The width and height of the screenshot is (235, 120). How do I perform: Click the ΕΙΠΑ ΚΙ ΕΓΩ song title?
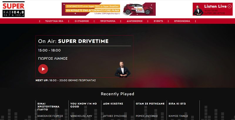click(x=177, y=104)
